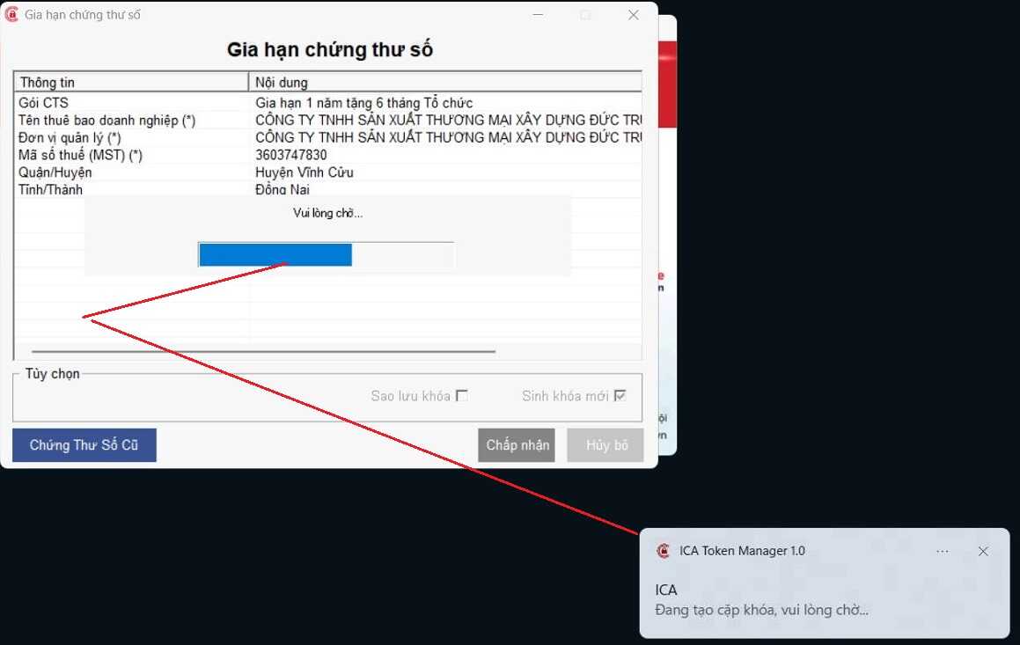Viewport: 1020px width, 645px height.
Task: Click the 'Gia hạn chứng thư số' dialog heading
Action: click(x=330, y=49)
